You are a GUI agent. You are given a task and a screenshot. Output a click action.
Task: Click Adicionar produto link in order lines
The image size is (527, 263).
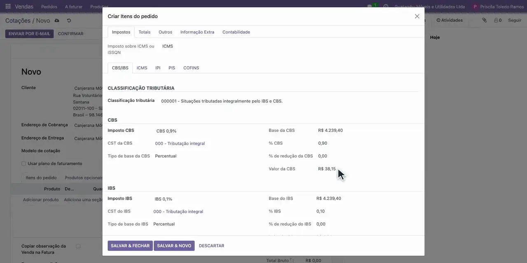point(41,200)
